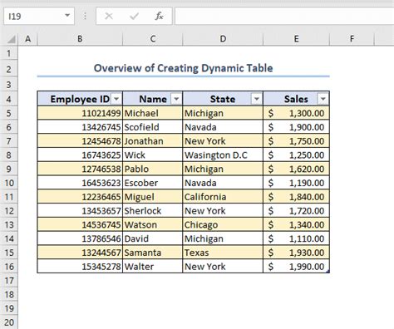Select column C header
Viewport: 394px width, 329px height.
pos(153,39)
